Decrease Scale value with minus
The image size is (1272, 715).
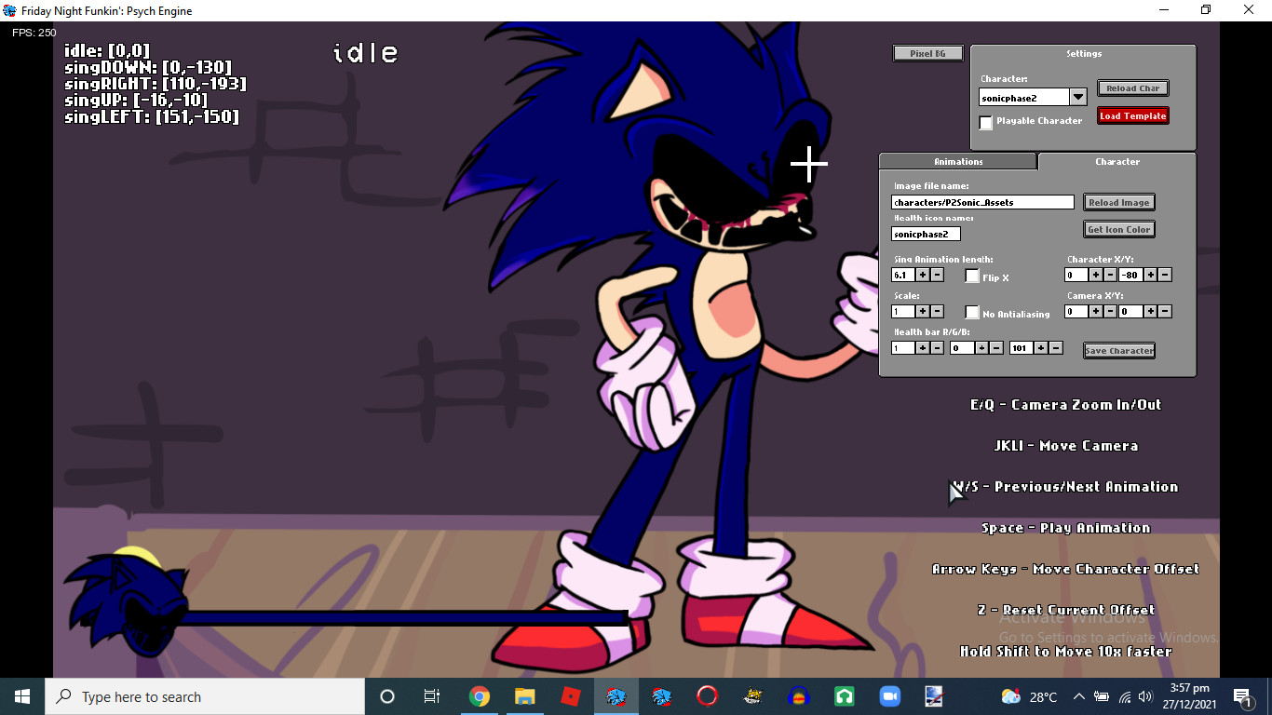tap(937, 311)
